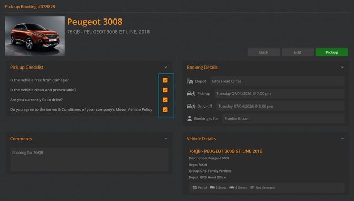Untick the vehicle free from damage checkbox
Image resolution: width=354 pixels, height=201 pixels.
click(165, 80)
